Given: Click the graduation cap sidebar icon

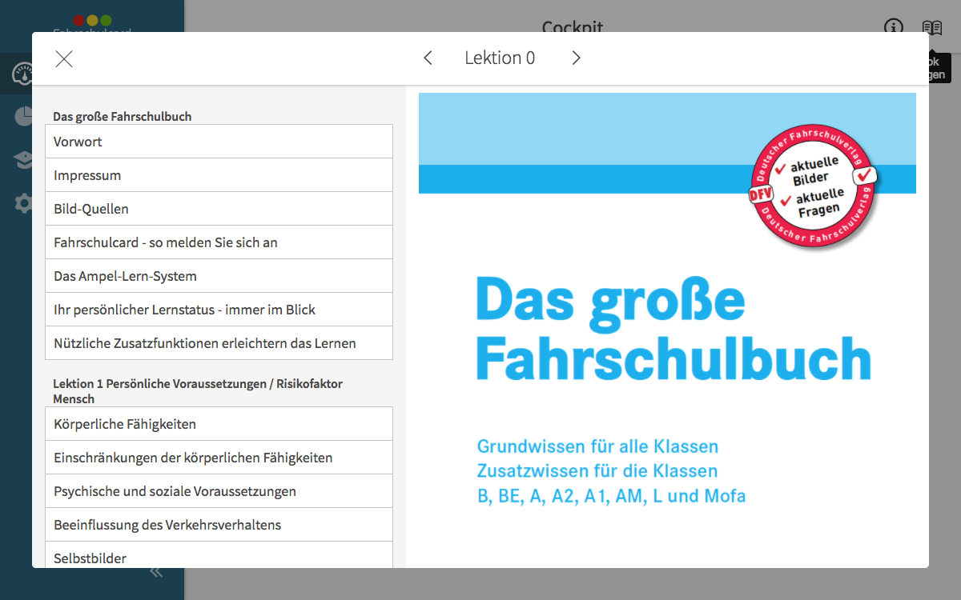Looking at the screenshot, I should point(22,160).
